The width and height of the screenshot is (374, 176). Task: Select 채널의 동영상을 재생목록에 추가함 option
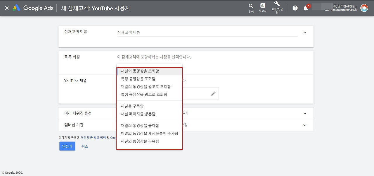point(149,134)
